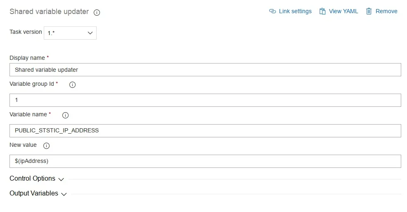Click info icon next to New value
Screen dimensions: 407x212
(46, 146)
